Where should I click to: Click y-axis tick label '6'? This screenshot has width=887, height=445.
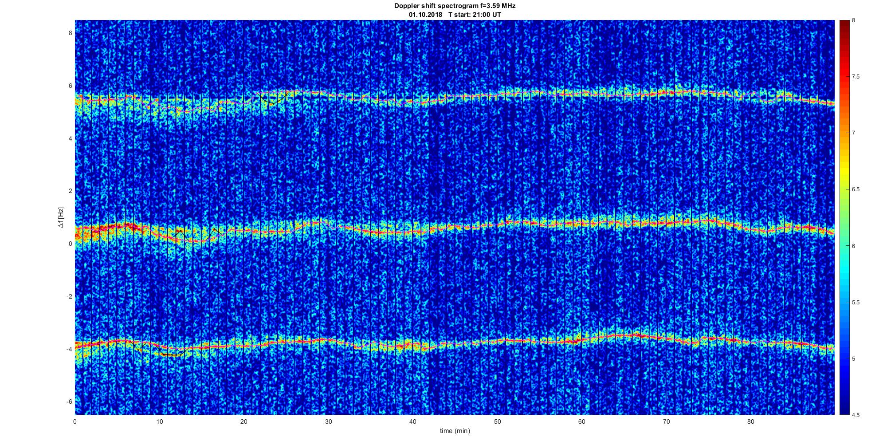click(x=70, y=86)
